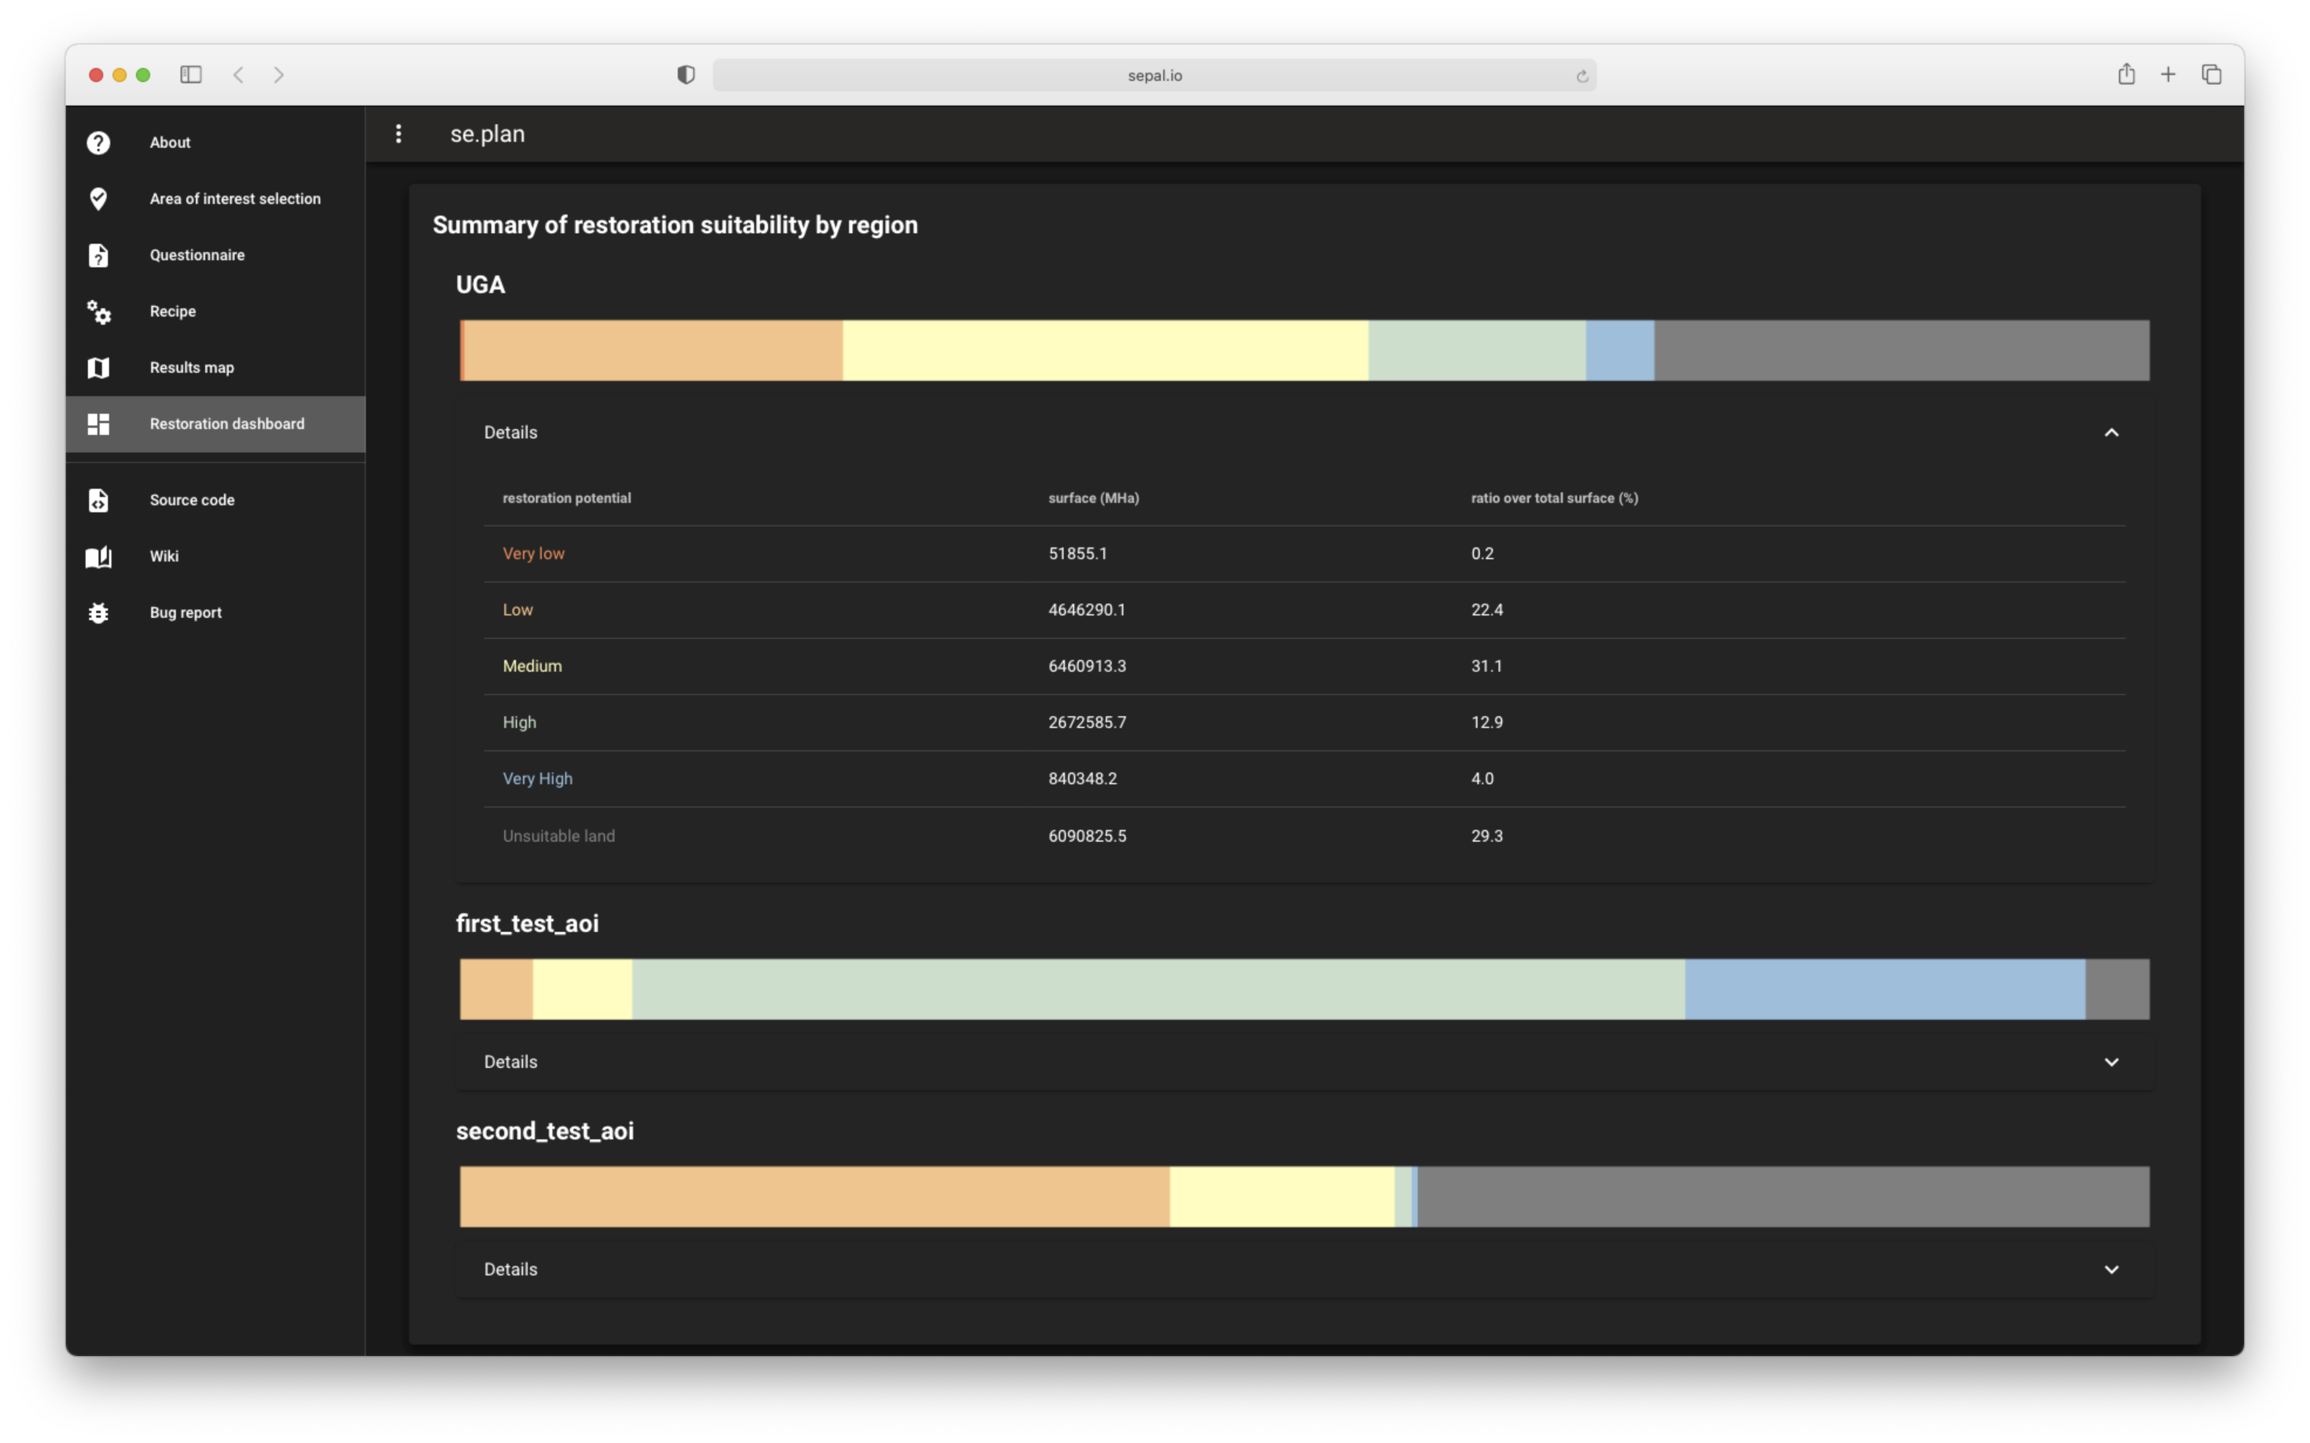Open the Area of interest selection pin icon

[98, 199]
